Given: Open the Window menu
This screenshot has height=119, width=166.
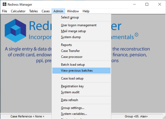Looking at the screenshot, I should [x=73, y=11].
